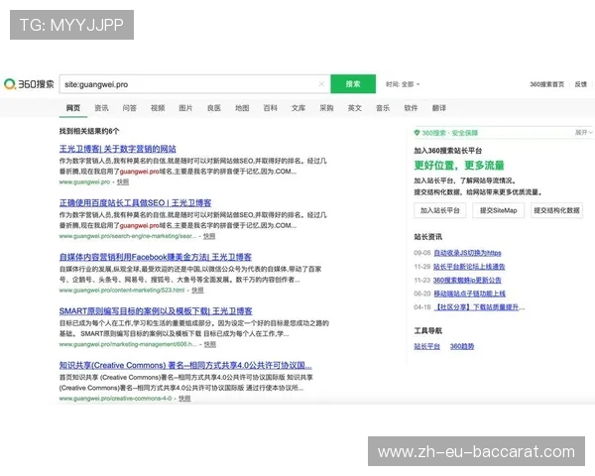The image size is (595, 476).
Task: Click 更好位置，更多流量 headline
Action: (x=459, y=166)
